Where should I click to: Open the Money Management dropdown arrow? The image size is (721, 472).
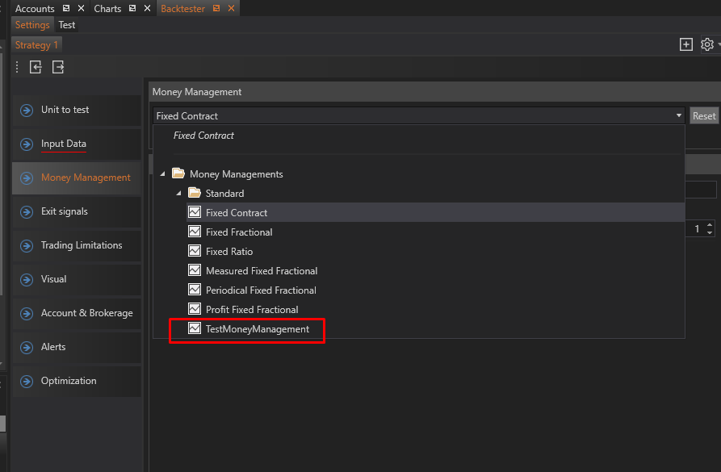[678, 116]
